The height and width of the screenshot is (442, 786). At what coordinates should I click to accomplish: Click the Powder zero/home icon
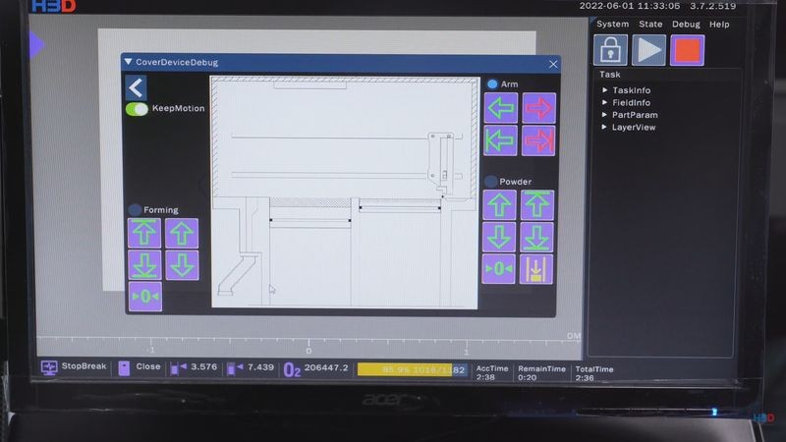tap(500, 268)
